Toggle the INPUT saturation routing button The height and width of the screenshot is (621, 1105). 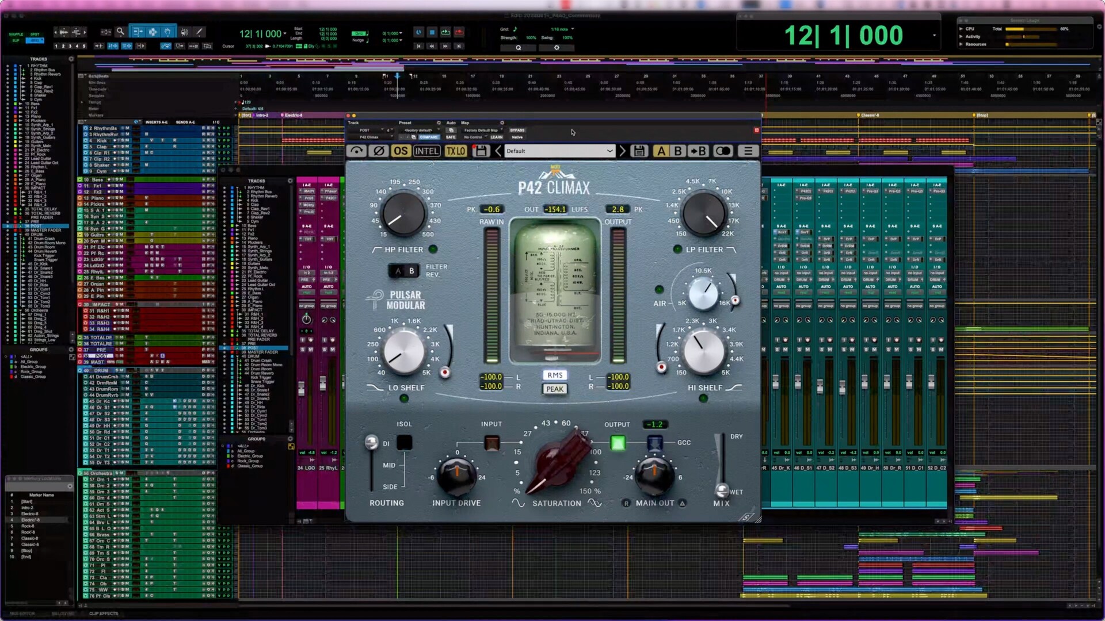(491, 443)
